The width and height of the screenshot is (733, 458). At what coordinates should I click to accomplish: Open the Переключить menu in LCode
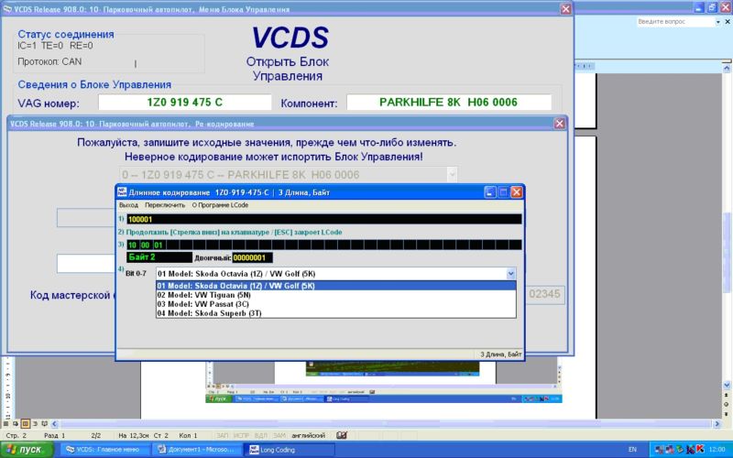(165, 205)
